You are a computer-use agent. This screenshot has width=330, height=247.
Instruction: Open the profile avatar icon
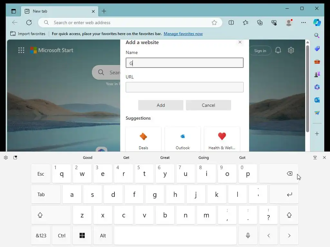pos(289,23)
